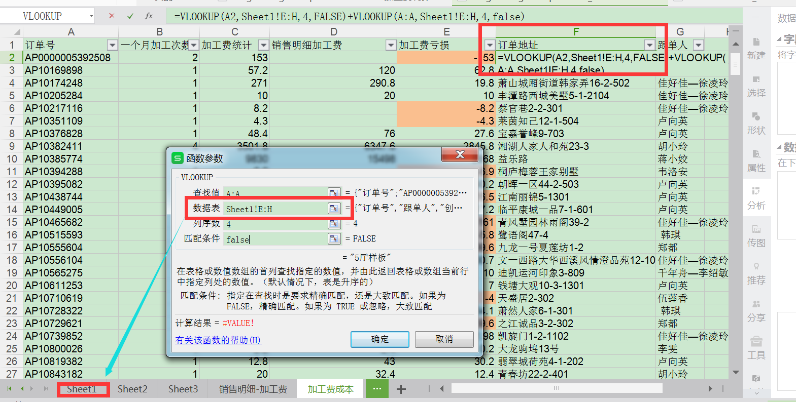Image resolution: width=796 pixels, height=402 pixels.
Task: Click the horizontal scrollbar left arrow
Action: [442, 389]
